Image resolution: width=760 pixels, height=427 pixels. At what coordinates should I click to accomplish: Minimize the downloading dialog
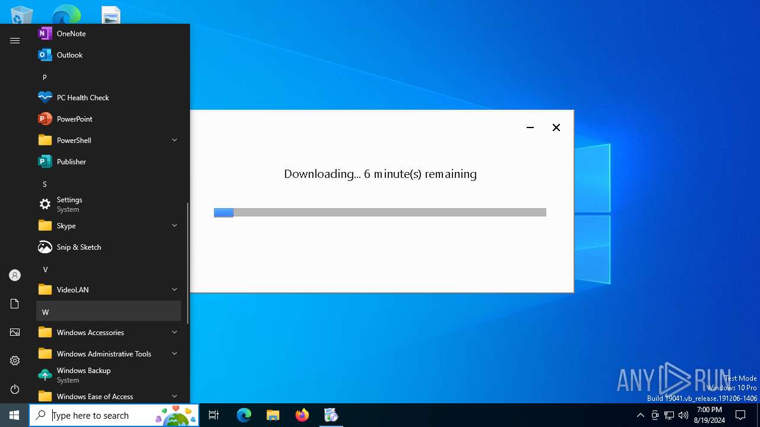pyautogui.click(x=530, y=128)
